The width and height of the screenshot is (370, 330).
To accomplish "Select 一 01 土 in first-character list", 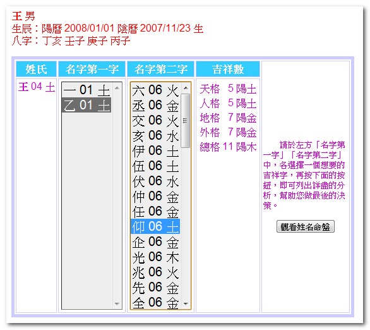I will (87, 90).
